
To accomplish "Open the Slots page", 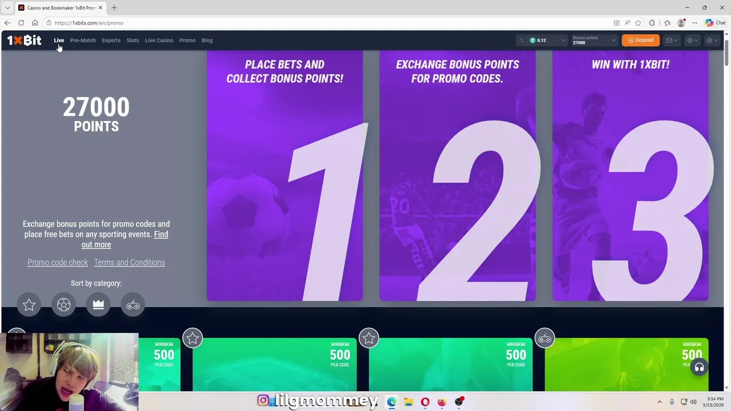I will click(132, 41).
